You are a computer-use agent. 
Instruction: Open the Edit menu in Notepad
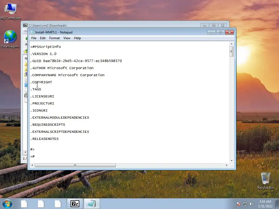coord(43,38)
